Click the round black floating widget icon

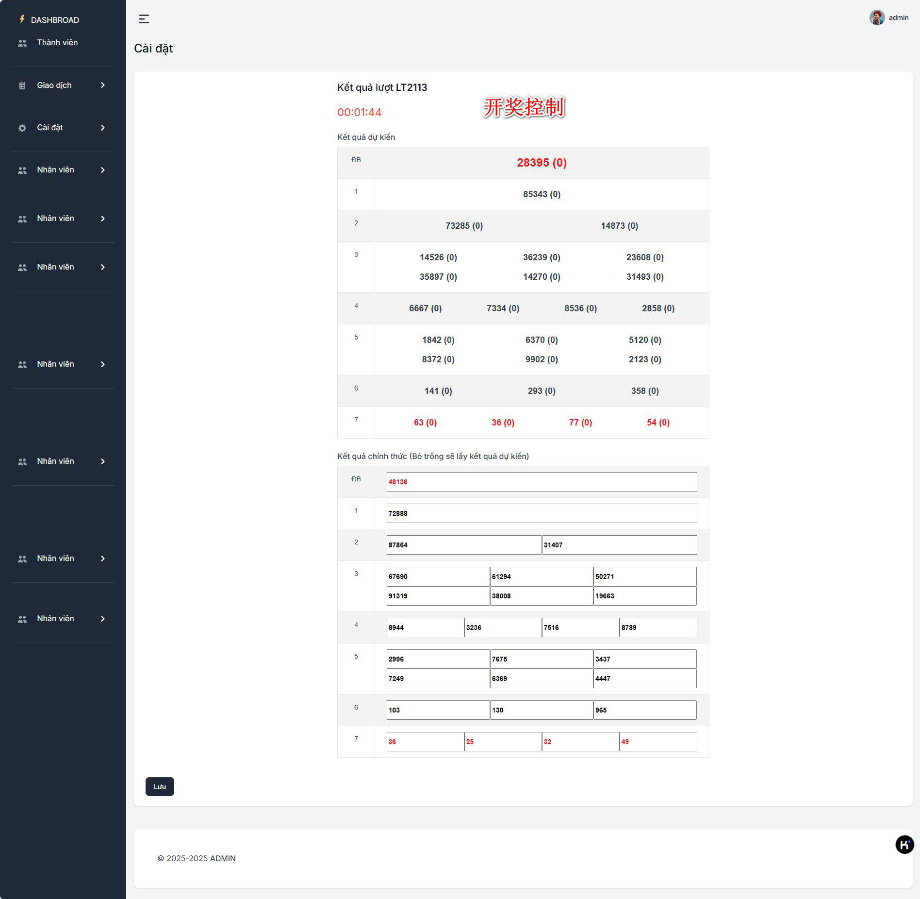coord(904,845)
